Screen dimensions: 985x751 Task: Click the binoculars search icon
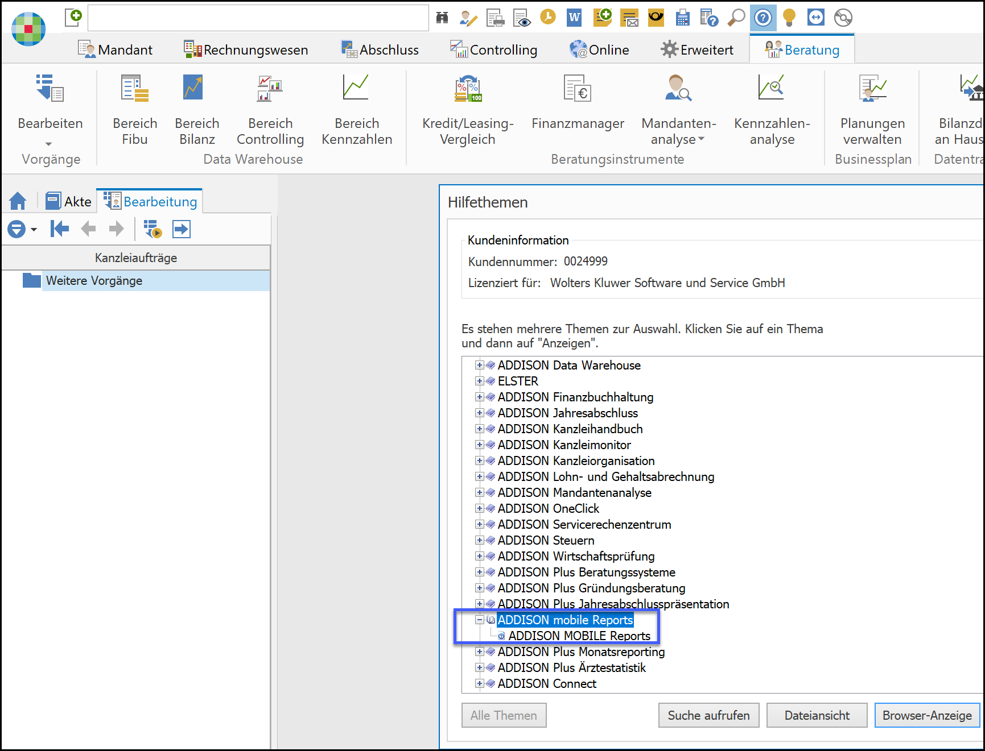(442, 18)
